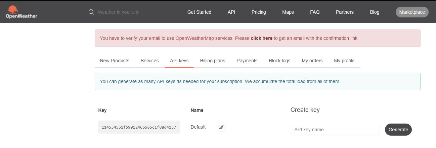
Task: Edit the Default API key name
Action: click(221, 127)
